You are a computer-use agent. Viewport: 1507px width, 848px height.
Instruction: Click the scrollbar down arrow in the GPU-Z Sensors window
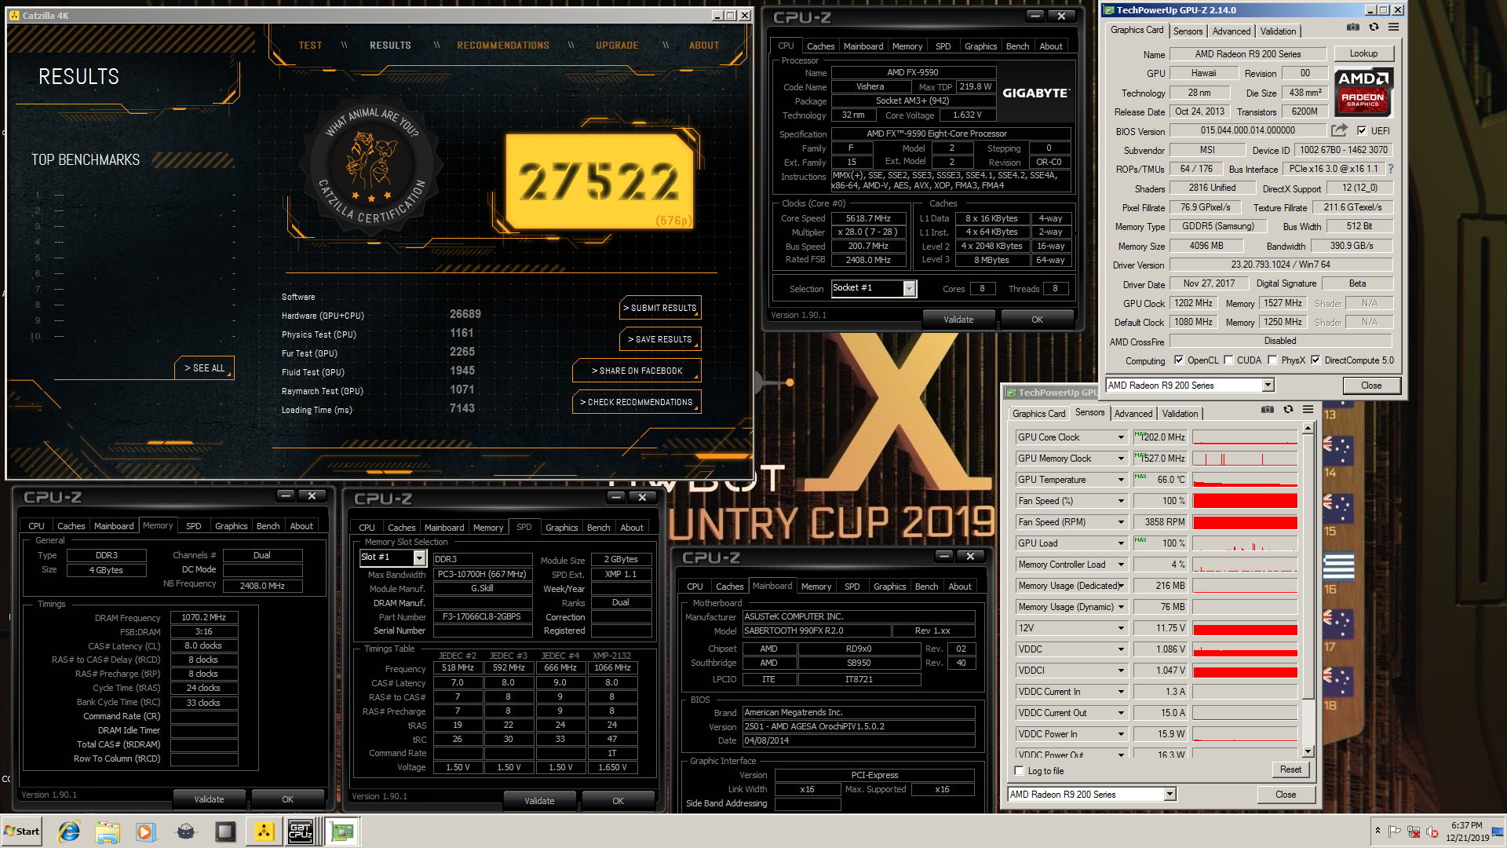tap(1308, 752)
